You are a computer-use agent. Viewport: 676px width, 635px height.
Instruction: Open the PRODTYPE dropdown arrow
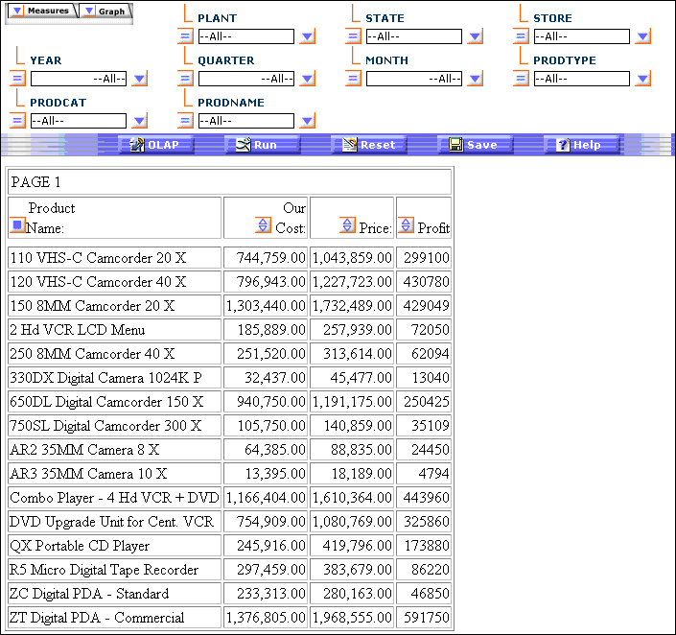pyautogui.click(x=642, y=79)
